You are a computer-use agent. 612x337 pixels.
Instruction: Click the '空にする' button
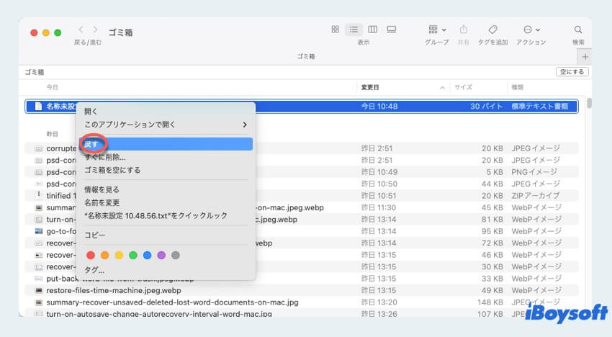pos(572,72)
